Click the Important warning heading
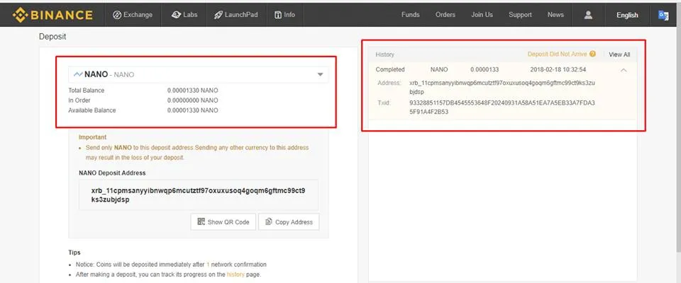This screenshot has height=283, width=681. point(92,137)
